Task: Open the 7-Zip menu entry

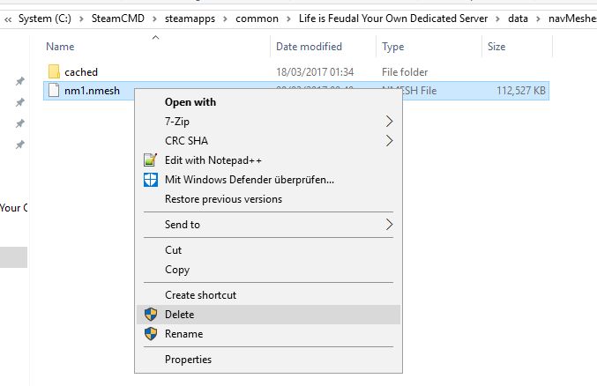Action: tap(268, 122)
